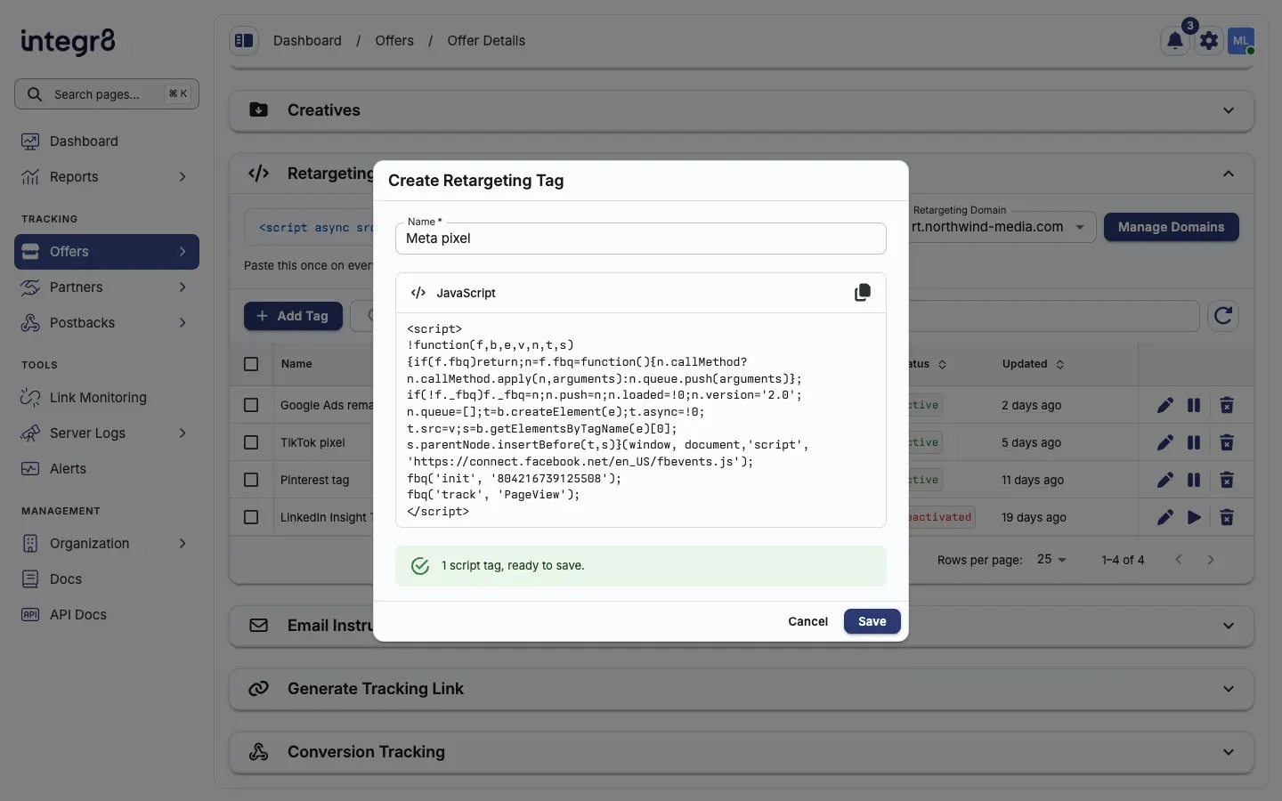Check the Google Ads remarketing row checkbox
This screenshot has width=1282, height=801.
pos(251,405)
